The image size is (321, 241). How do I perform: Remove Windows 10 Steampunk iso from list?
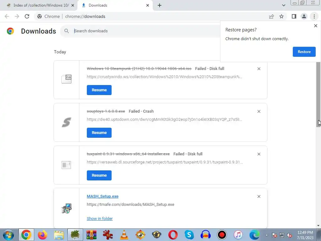259,69
